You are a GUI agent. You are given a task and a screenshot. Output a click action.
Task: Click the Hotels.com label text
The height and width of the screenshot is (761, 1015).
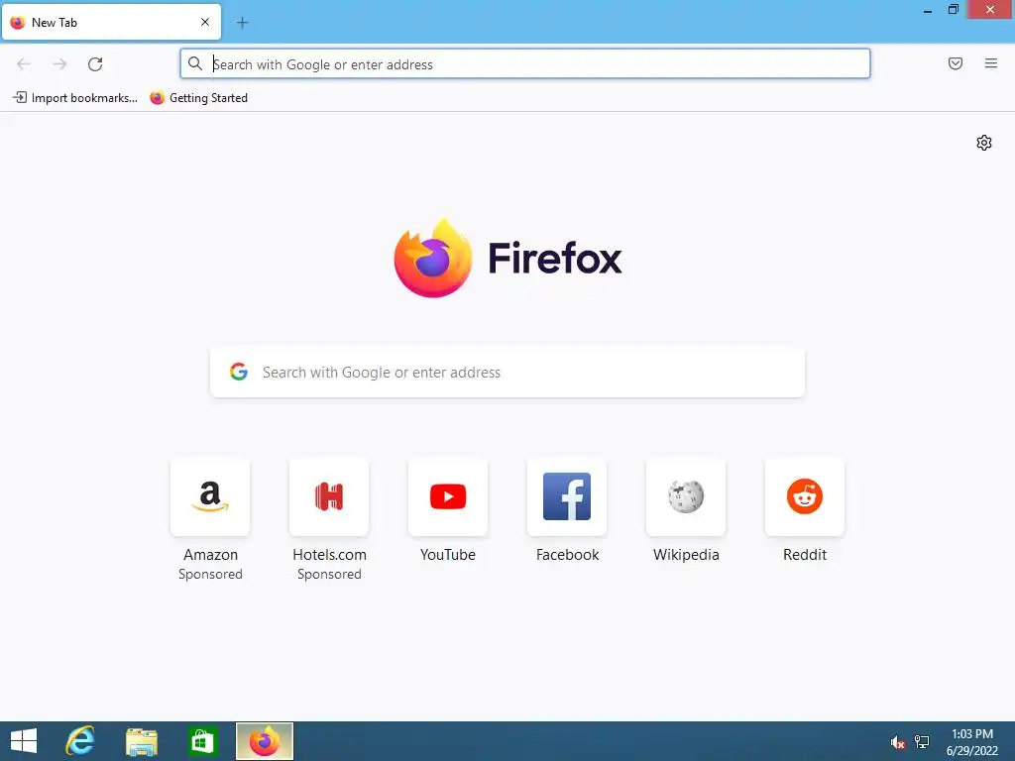[x=329, y=555]
